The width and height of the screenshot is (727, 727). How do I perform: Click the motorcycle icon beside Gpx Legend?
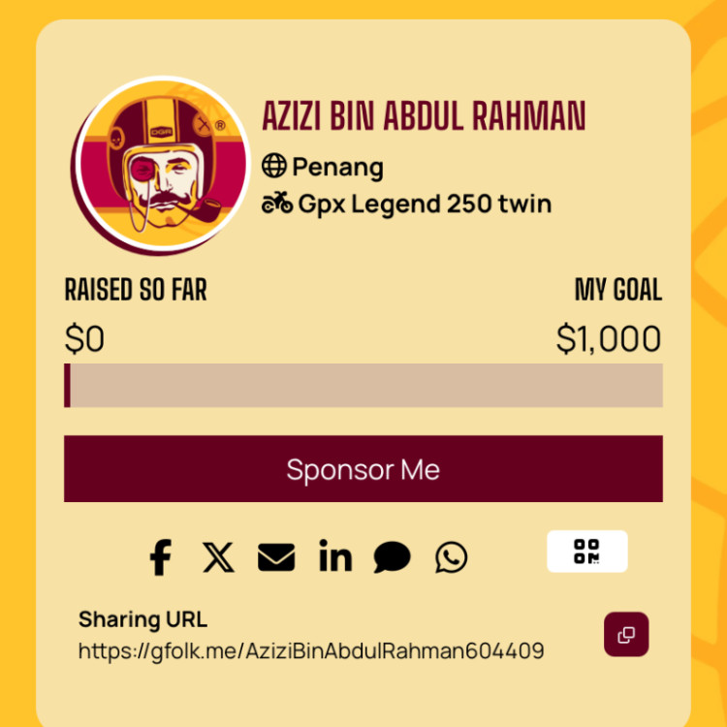[277, 203]
